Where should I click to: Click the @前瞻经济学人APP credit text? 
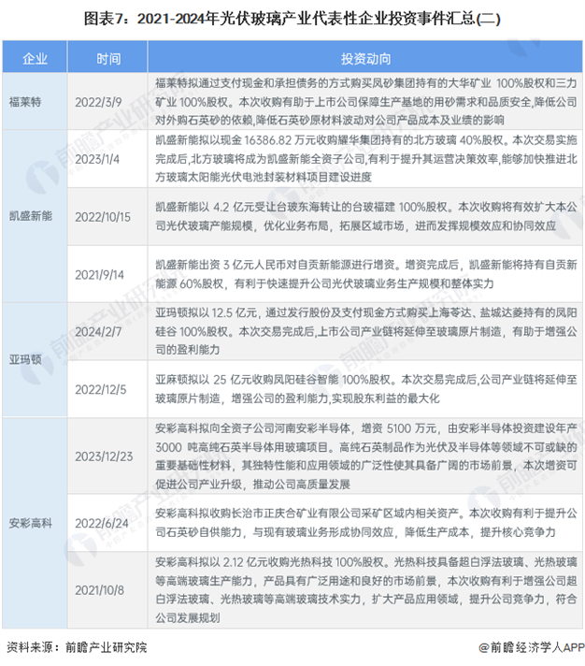click(531, 647)
